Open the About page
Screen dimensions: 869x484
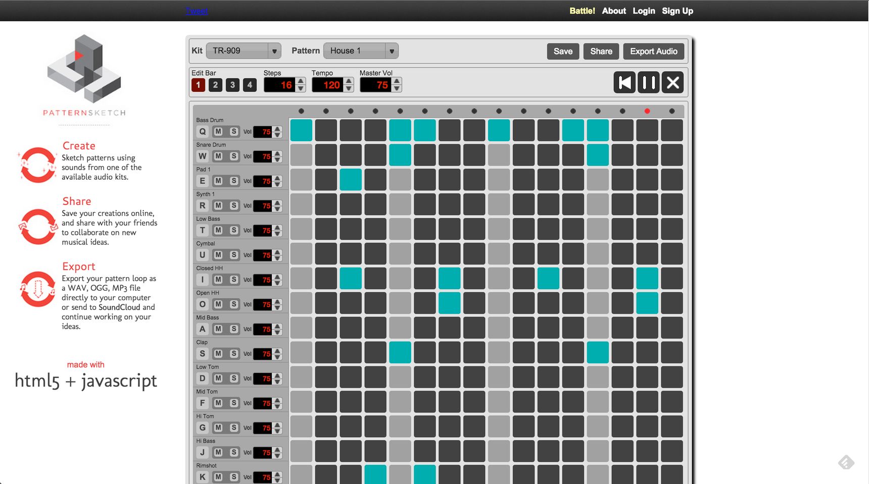pyautogui.click(x=614, y=11)
